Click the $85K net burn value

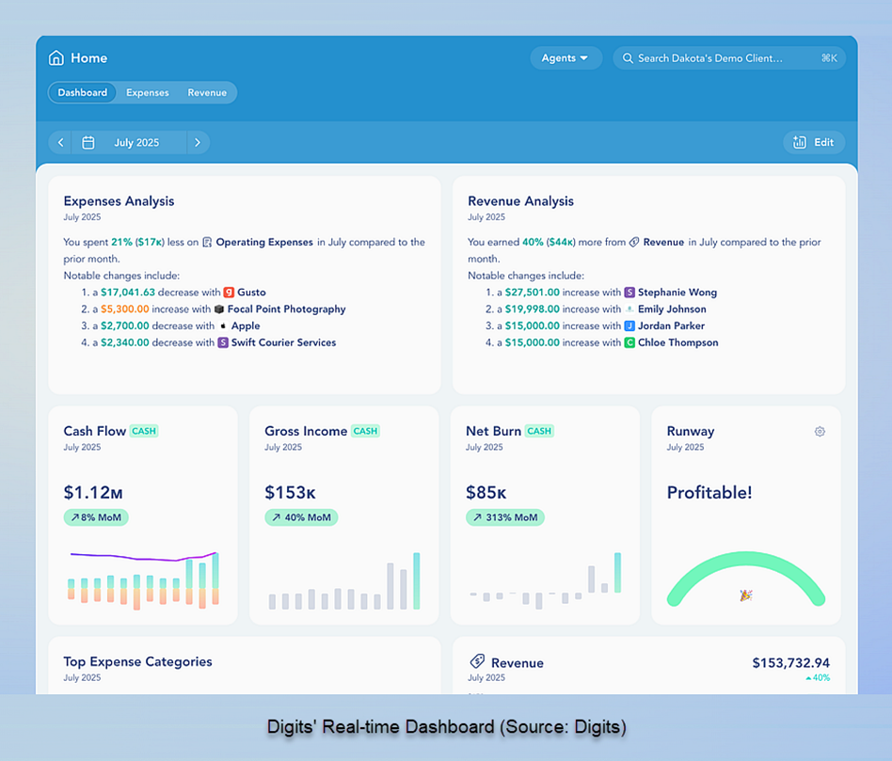pyautogui.click(x=486, y=493)
